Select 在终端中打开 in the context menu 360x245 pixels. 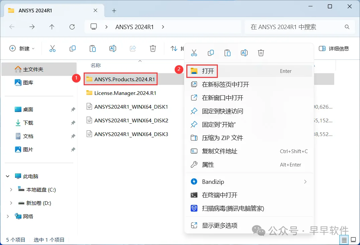(249, 195)
